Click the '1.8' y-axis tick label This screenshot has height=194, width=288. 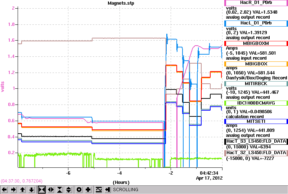point(12,24)
